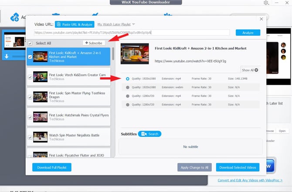Click Download Selected Videos button
The width and height of the screenshot is (292, 192).
point(238,167)
